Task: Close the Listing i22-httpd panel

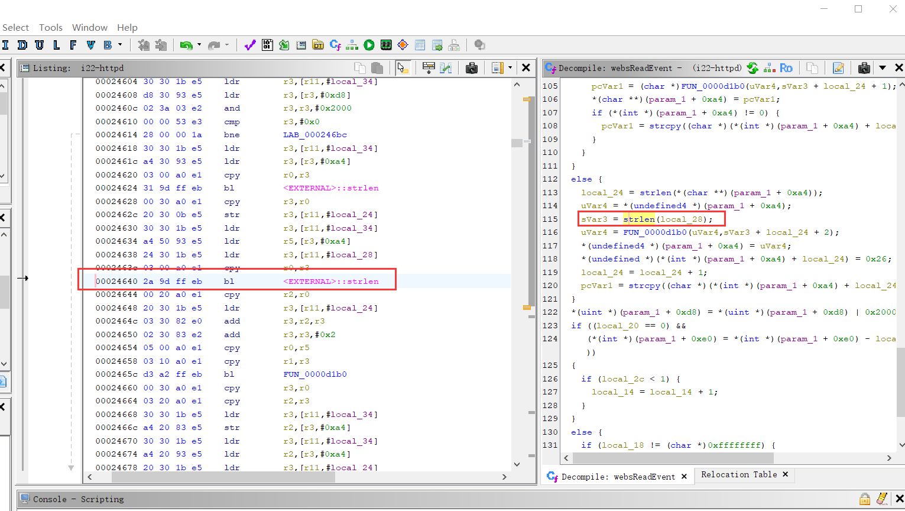Action: tap(526, 68)
